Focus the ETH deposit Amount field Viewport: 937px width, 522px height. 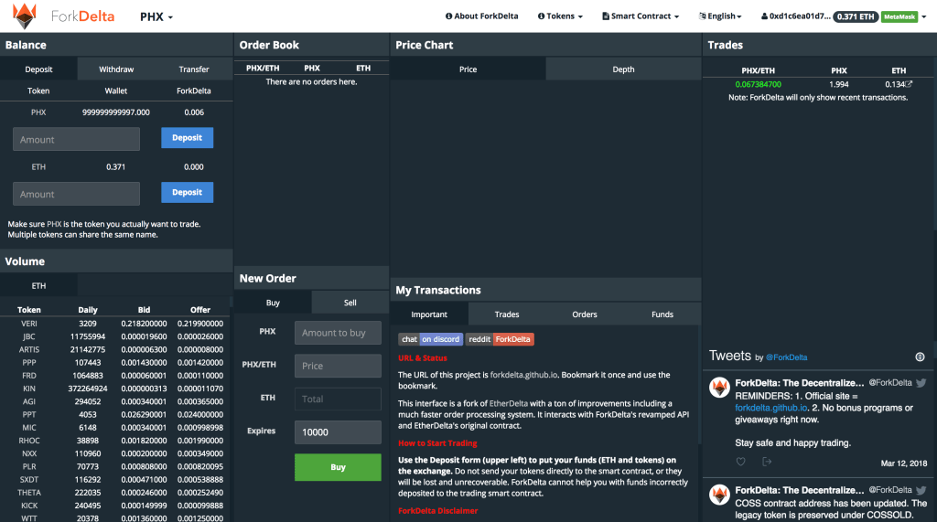[77, 194]
